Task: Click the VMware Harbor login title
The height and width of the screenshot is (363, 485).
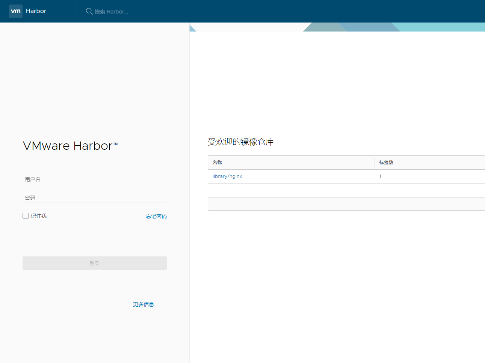Action: (70, 146)
